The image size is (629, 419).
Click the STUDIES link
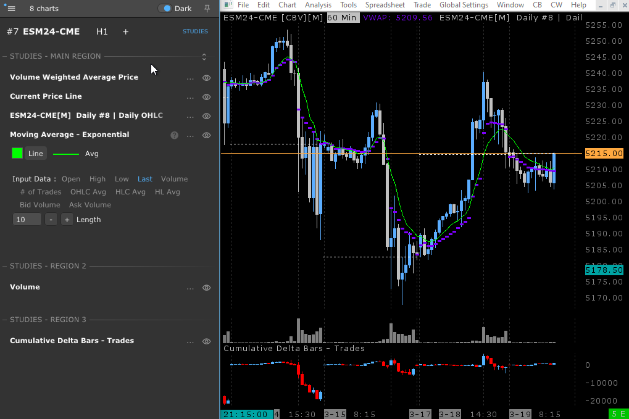[x=195, y=31]
